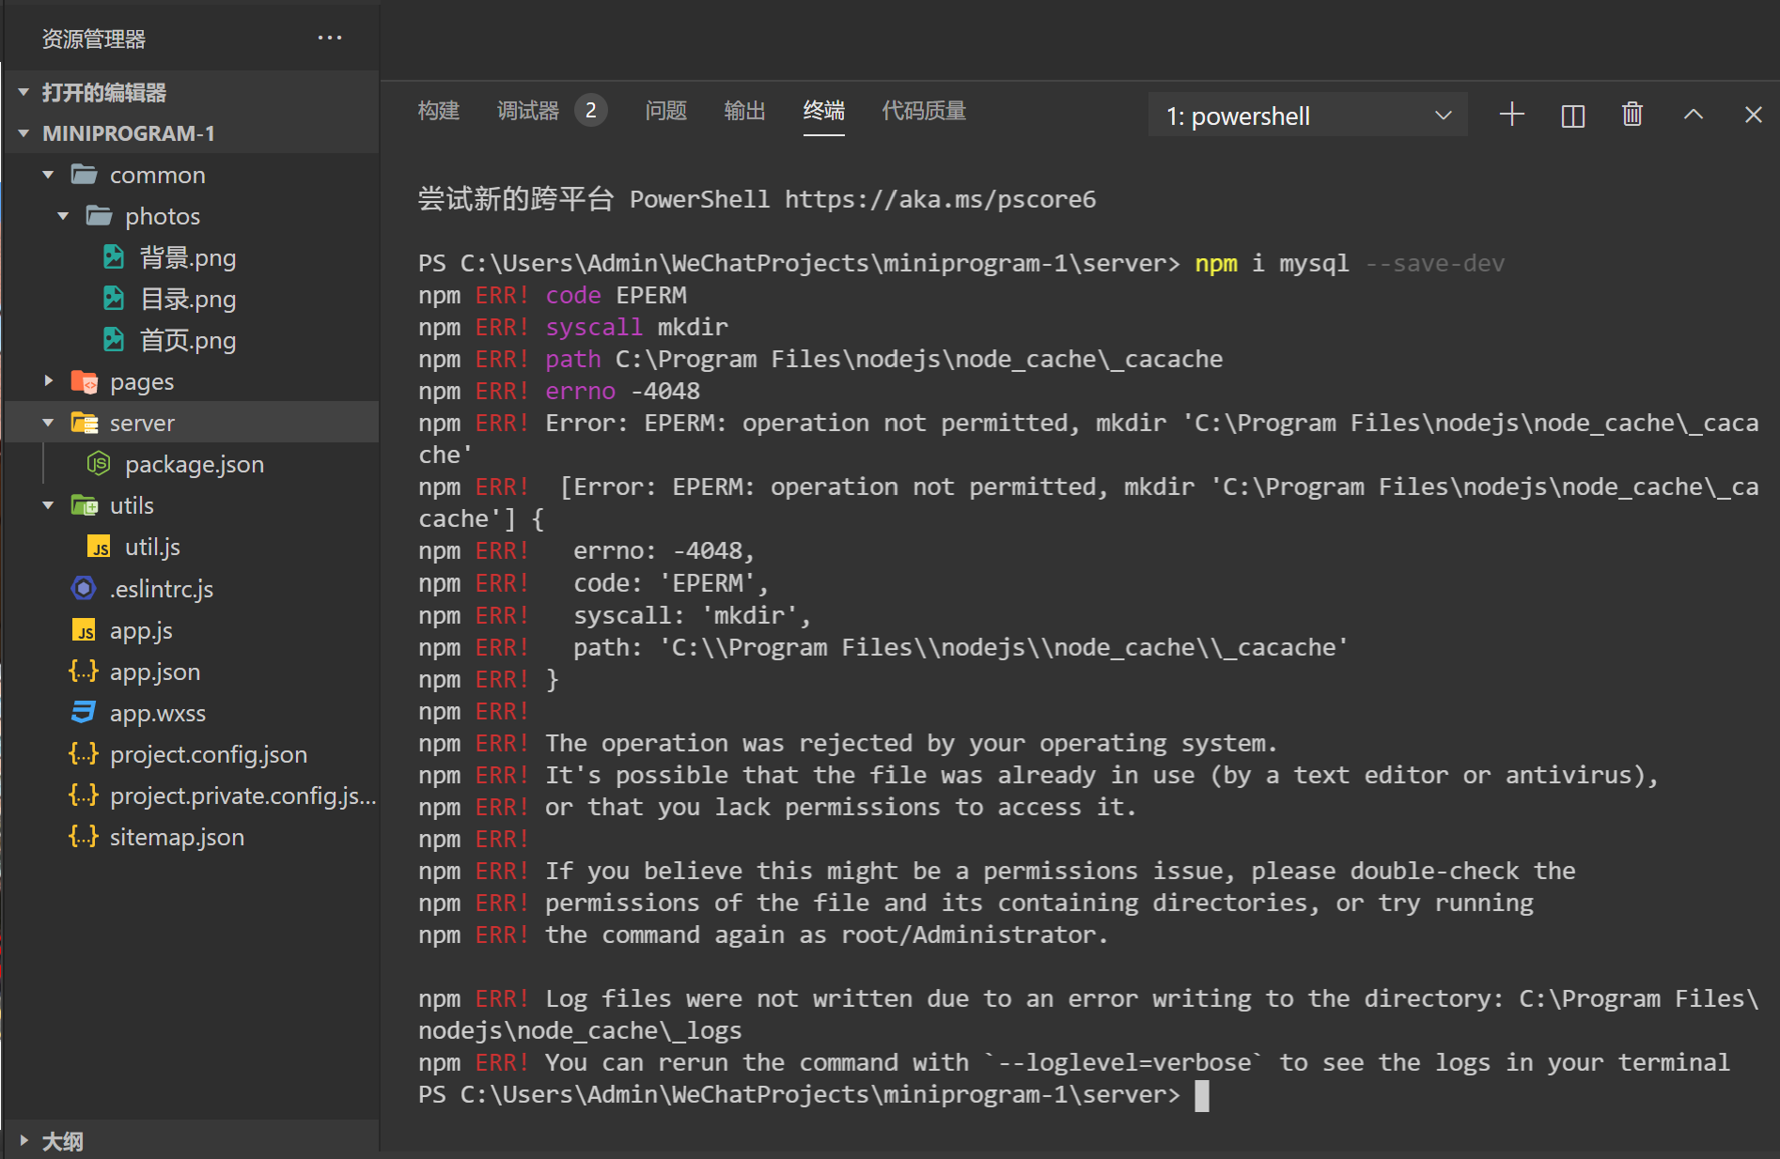Image resolution: width=1780 pixels, height=1159 pixels.
Task: Open the .eslintrc.js file
Action: click(162, 589)
